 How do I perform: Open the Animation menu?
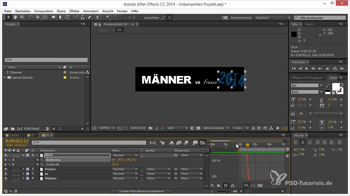tap(91, 11)
